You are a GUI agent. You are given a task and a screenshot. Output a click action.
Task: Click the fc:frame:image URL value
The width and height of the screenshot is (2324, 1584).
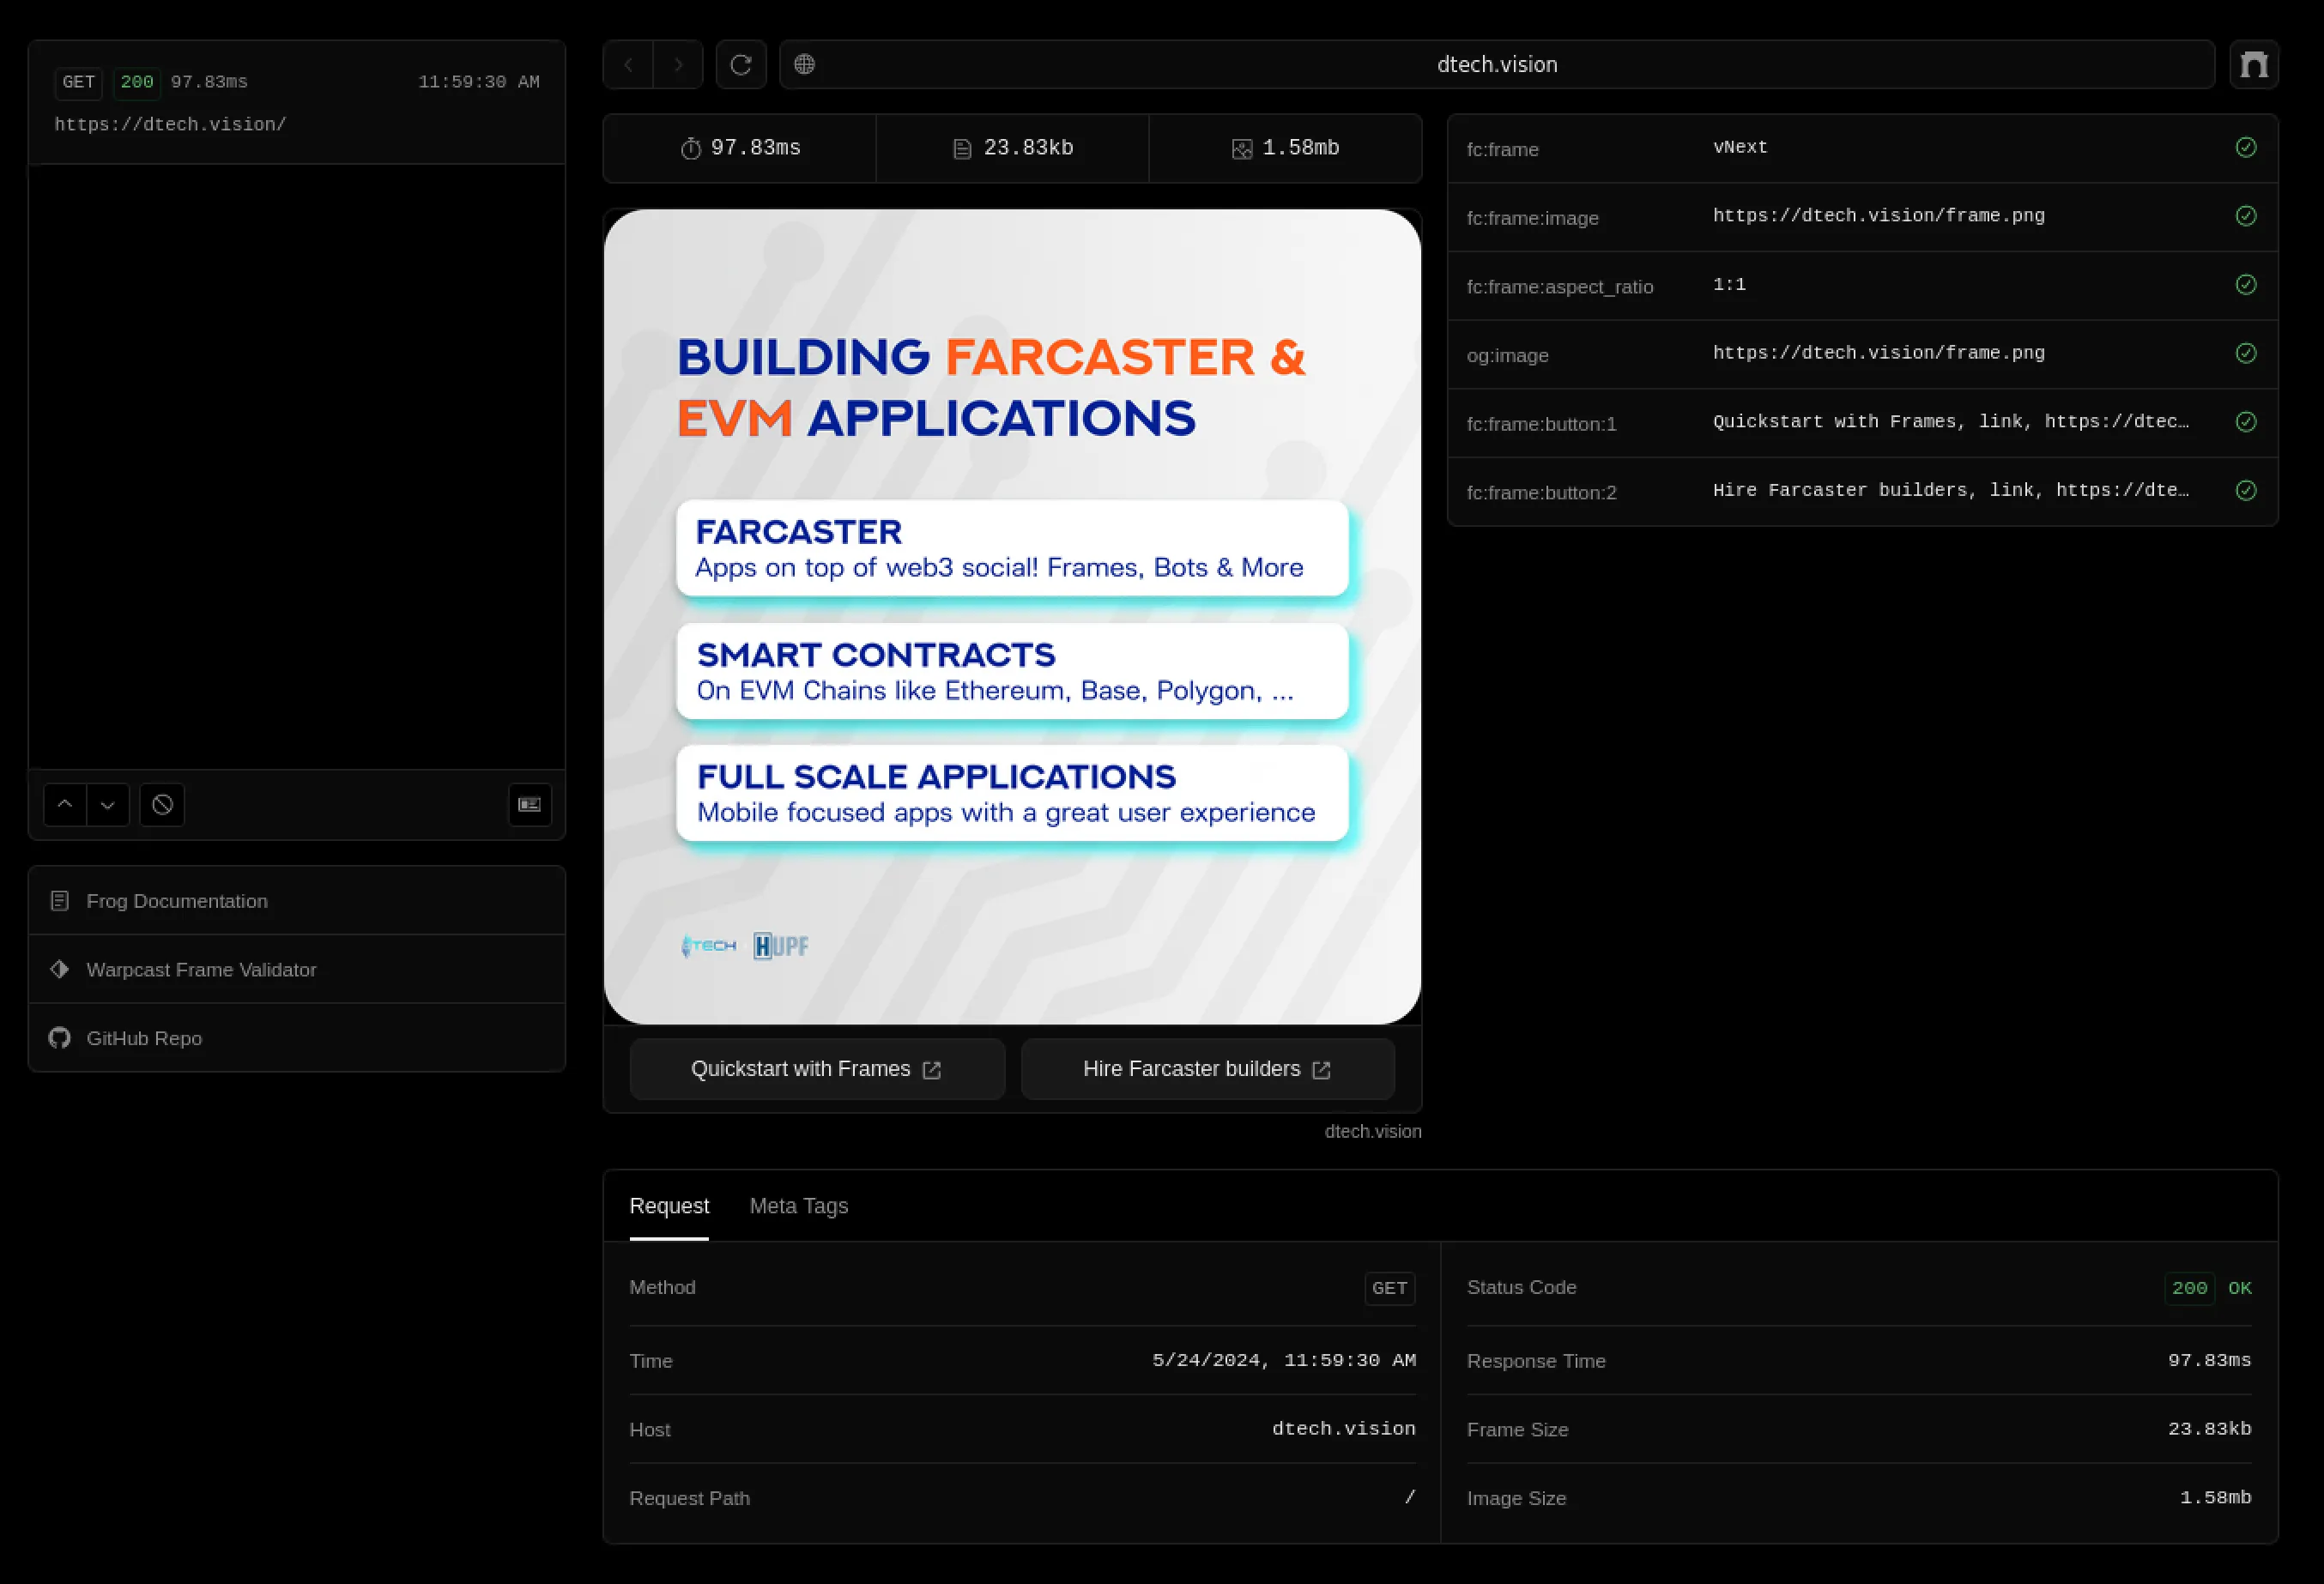(1878, 216)
